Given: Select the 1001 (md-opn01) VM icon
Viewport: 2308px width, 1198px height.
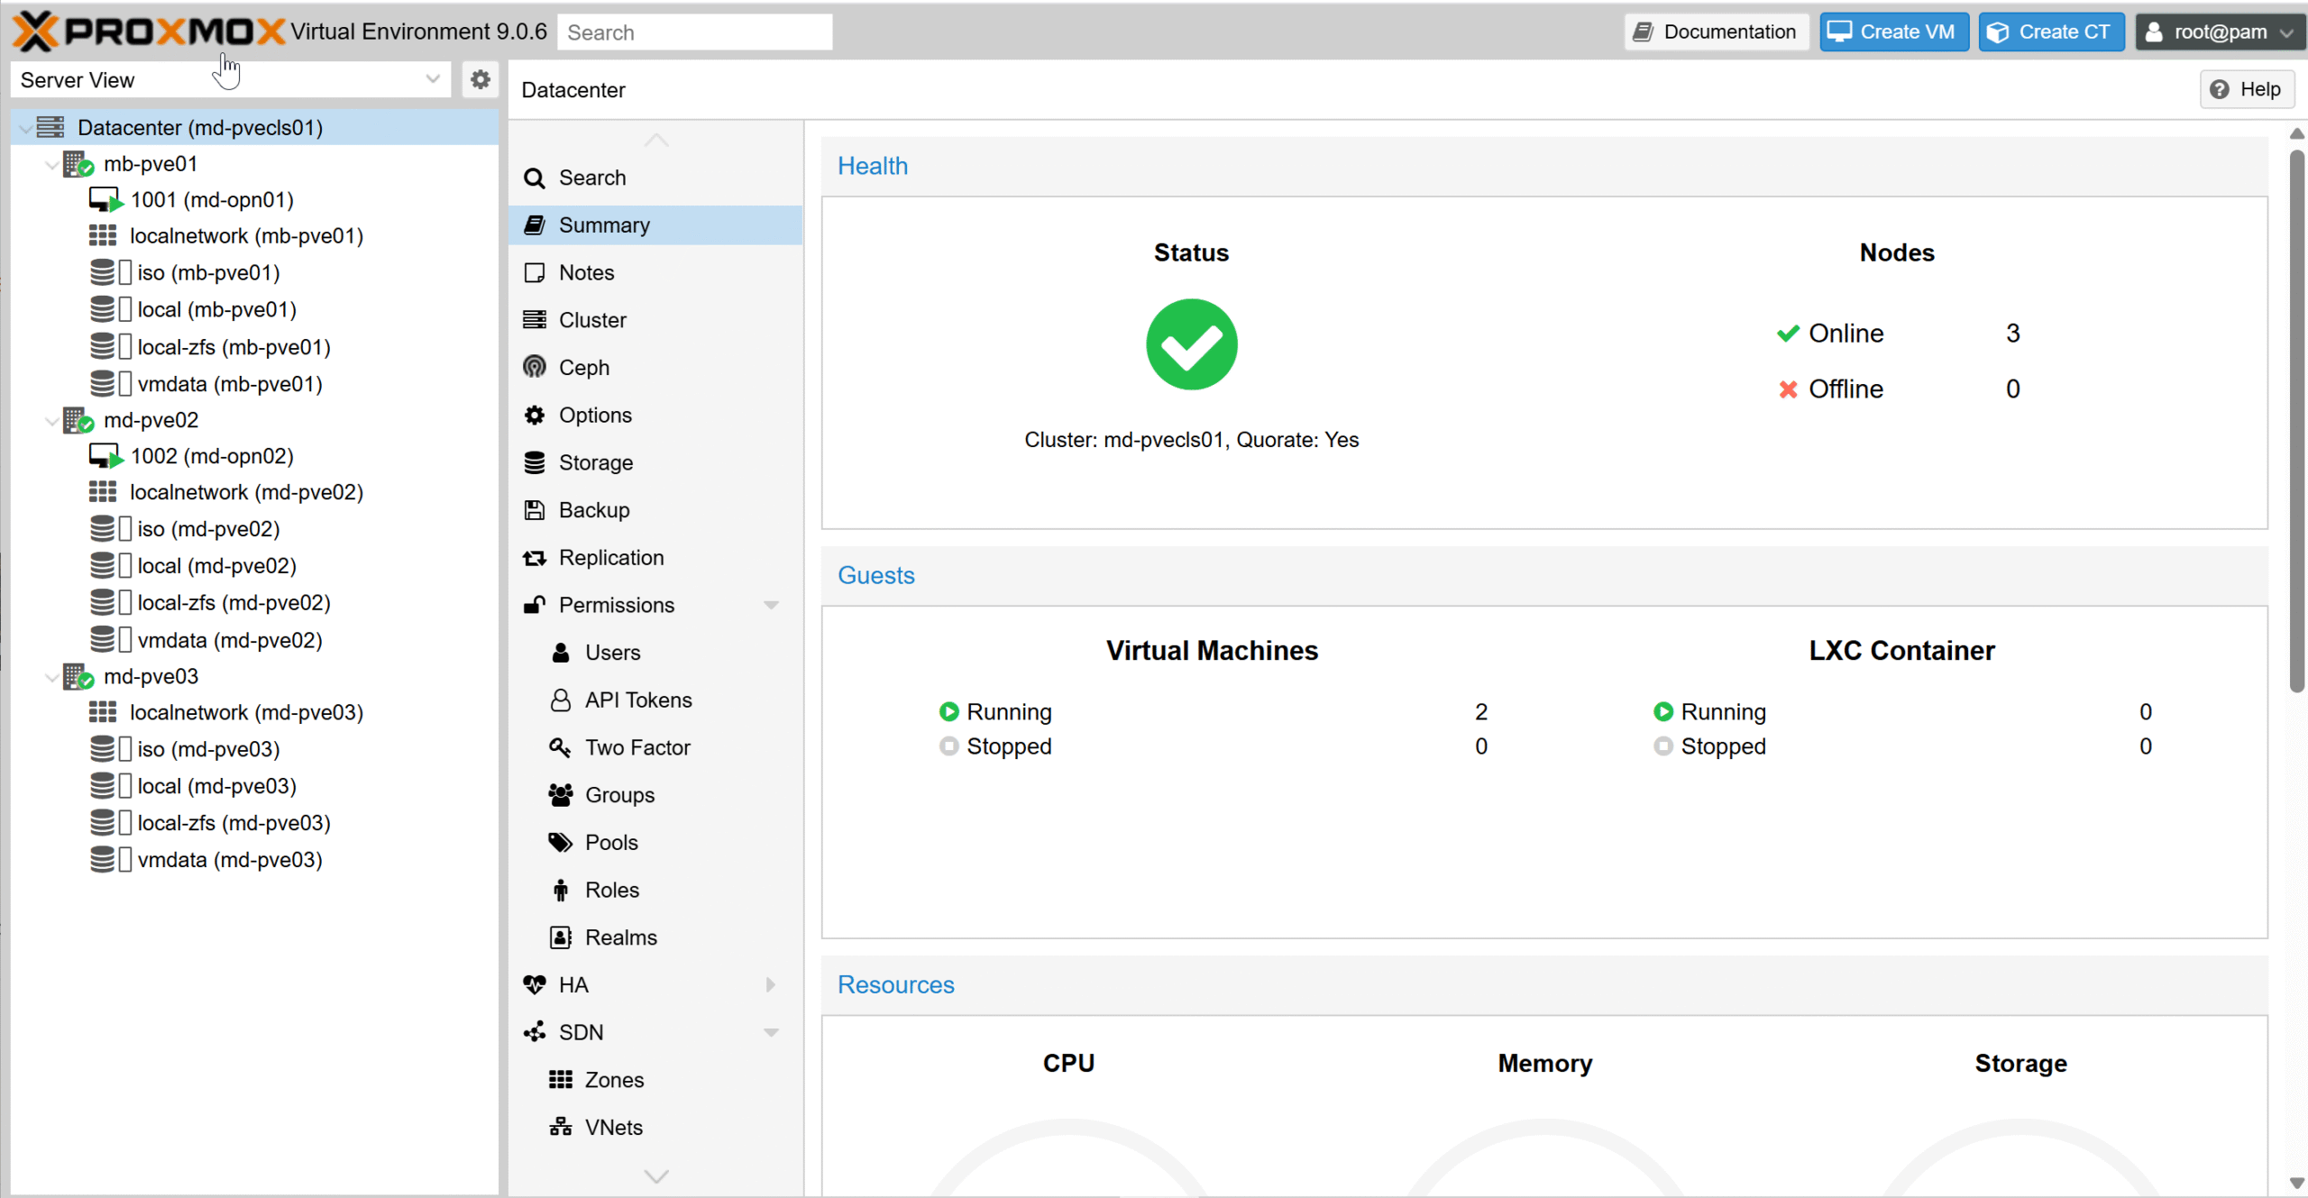Looking at the screenshot, I should [x=105, y=200].
